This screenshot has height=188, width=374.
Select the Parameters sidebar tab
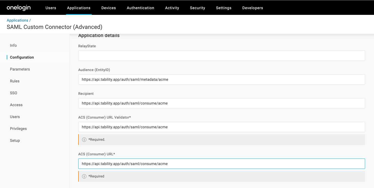20,69
